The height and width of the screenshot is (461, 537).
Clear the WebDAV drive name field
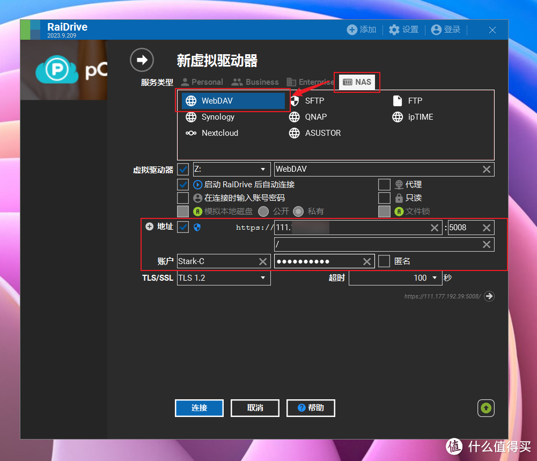click(x=487, y=169)
